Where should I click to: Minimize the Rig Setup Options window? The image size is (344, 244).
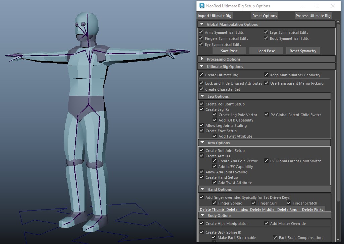302,6
